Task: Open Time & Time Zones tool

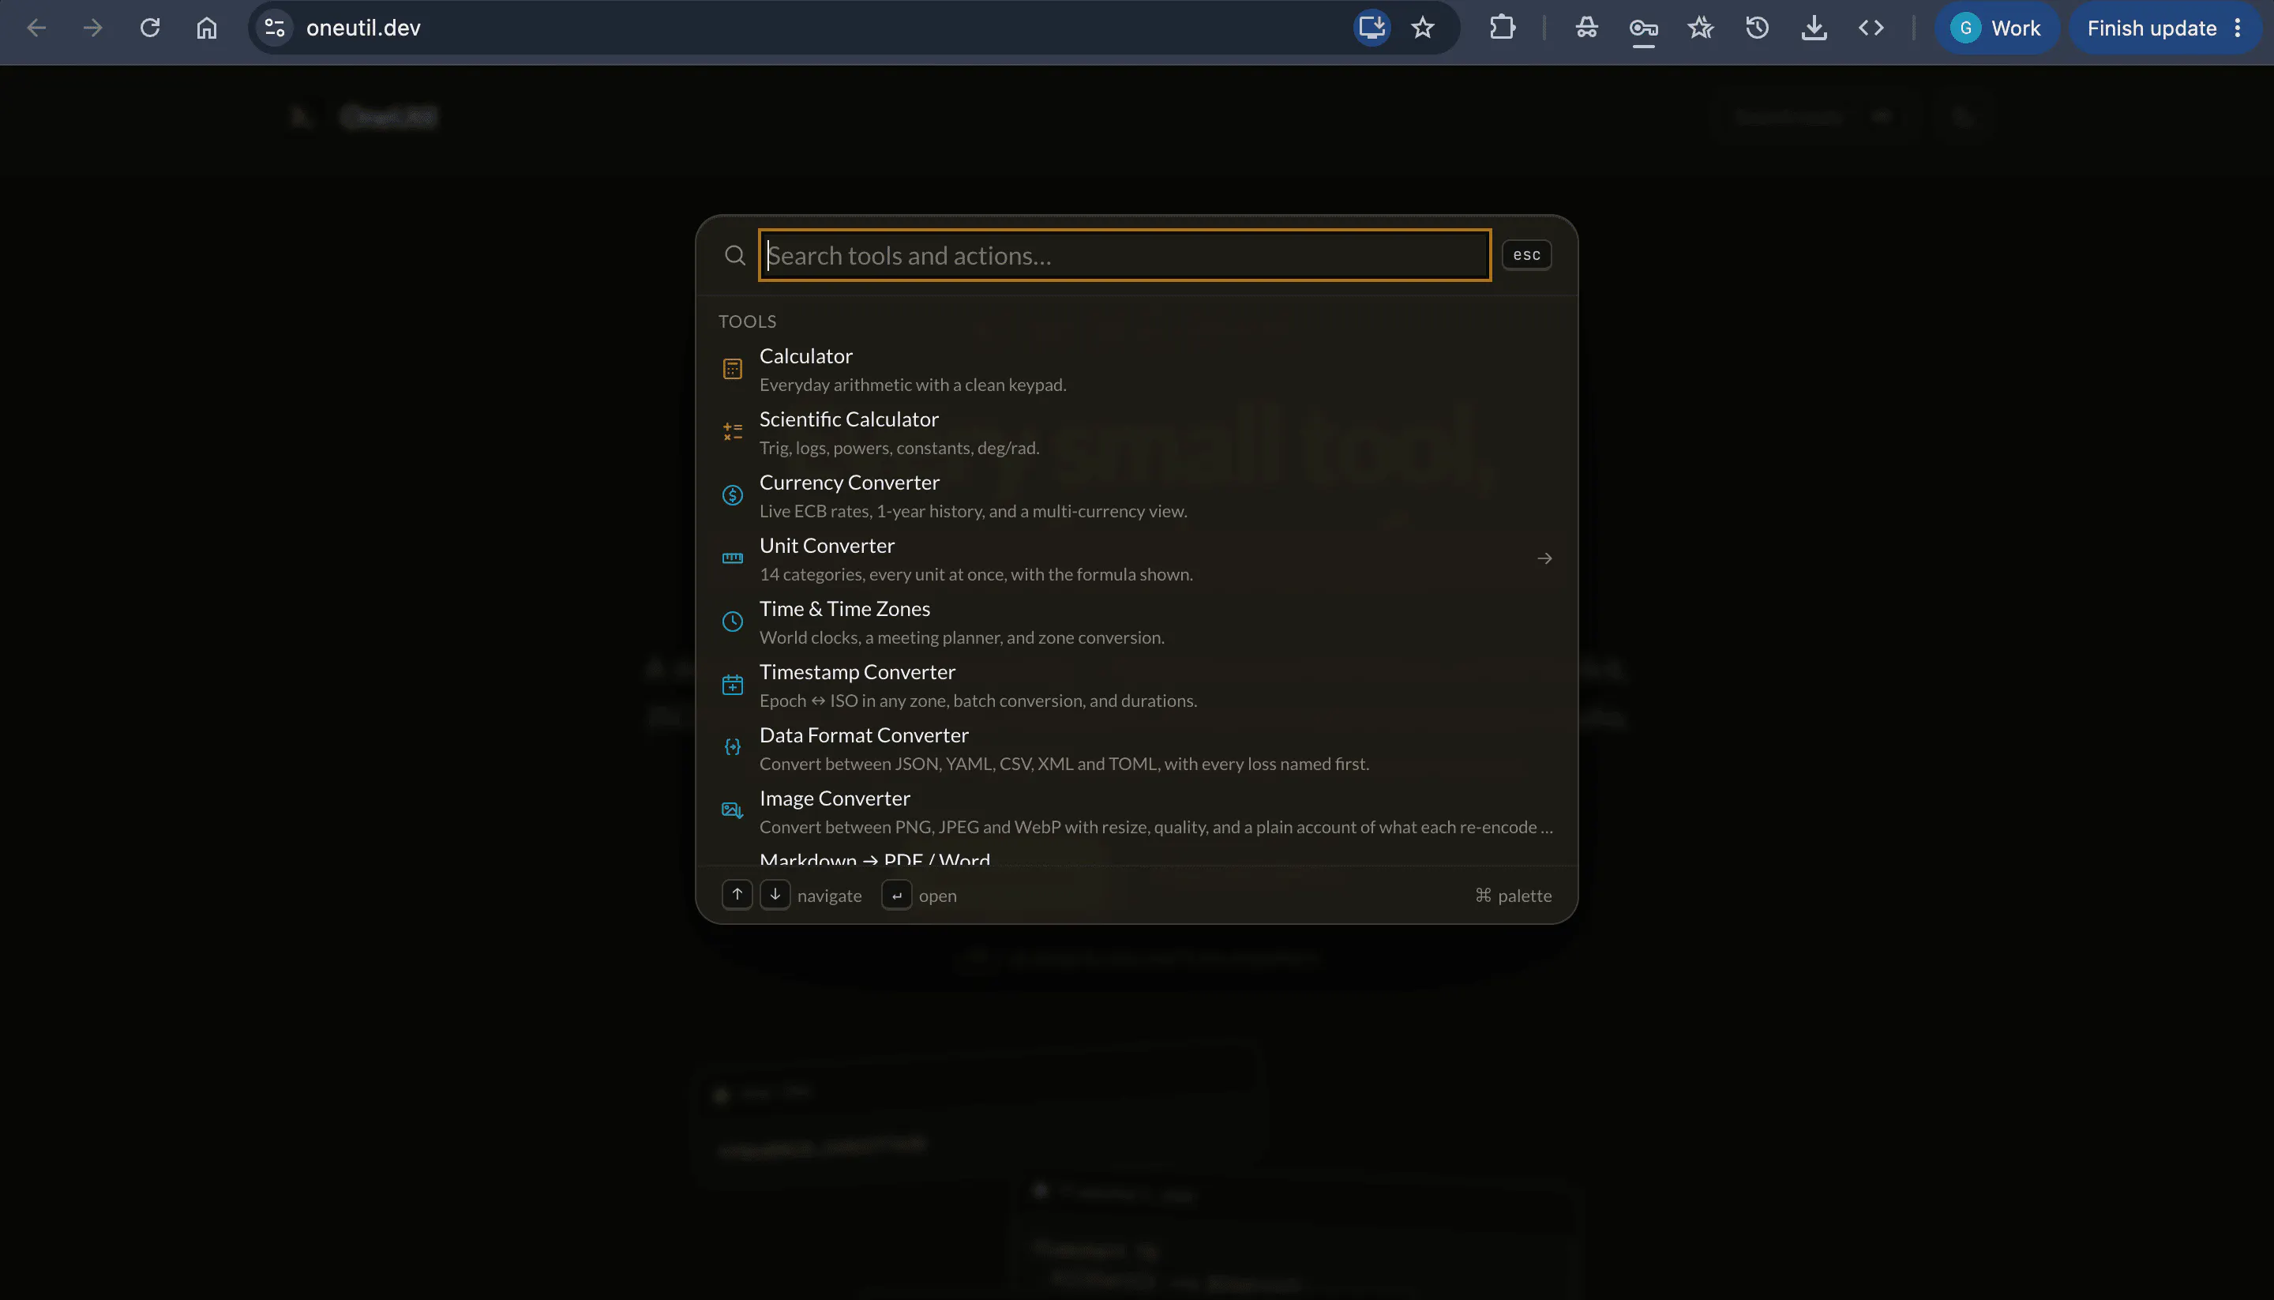Action: pyautogui.click(x=1136, y=622)
